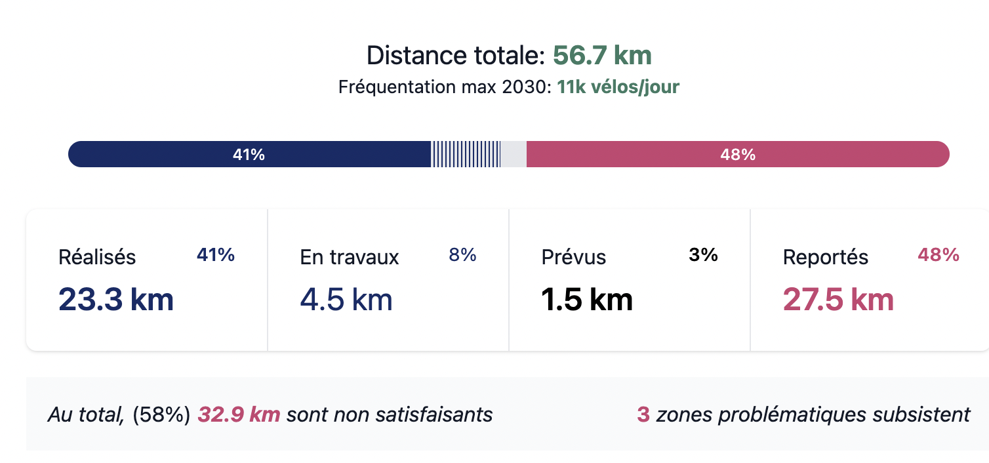Image resolution: width=989 pixels, height=463 pixels.
Task: Click the pink 32.9 km summary figure
Action: 239,414
